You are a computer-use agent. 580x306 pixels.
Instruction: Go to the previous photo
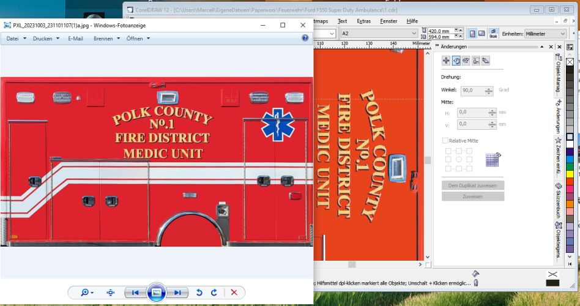click(135, 293)
